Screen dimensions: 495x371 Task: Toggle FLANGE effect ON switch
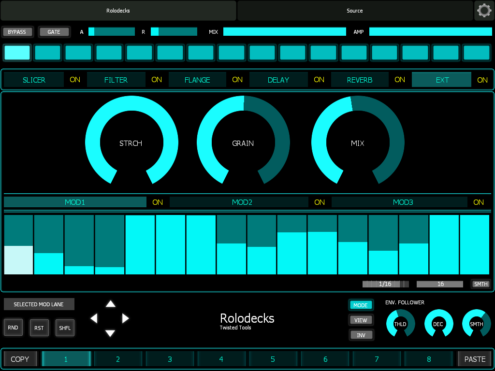click(237, 80)
